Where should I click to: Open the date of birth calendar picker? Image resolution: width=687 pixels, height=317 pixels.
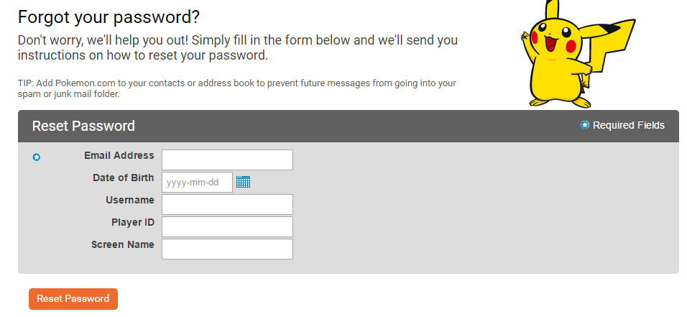243,182
